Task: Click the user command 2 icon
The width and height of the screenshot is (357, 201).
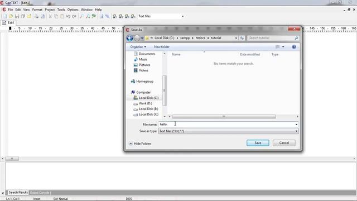Action: tap(121, 16)
